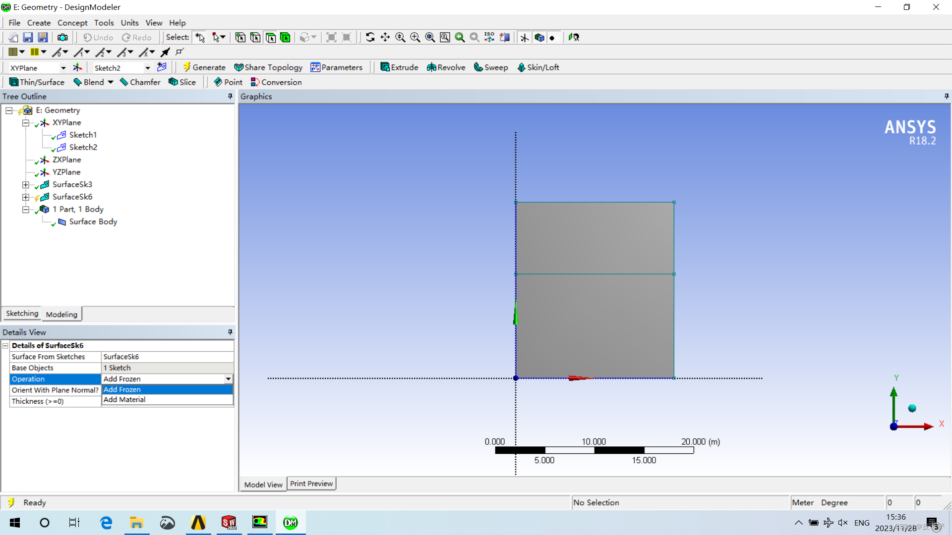Select the Slice tool
952x535 pixels.
pos(181,82)
